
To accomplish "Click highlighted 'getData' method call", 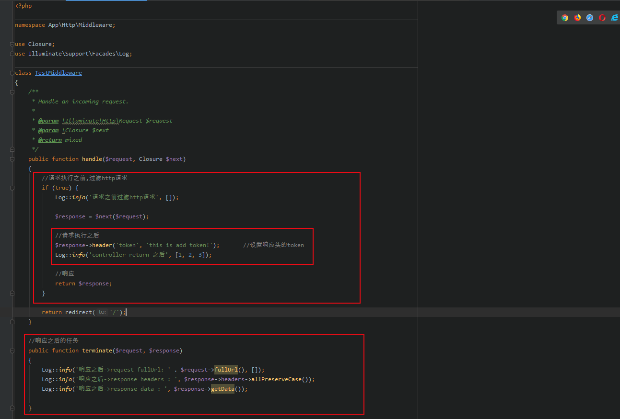I will [x=222, y=389].
